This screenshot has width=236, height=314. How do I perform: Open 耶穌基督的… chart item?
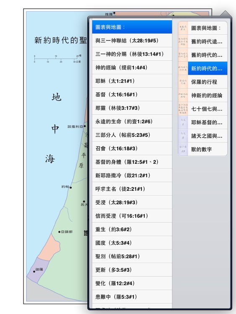(203, 122)
